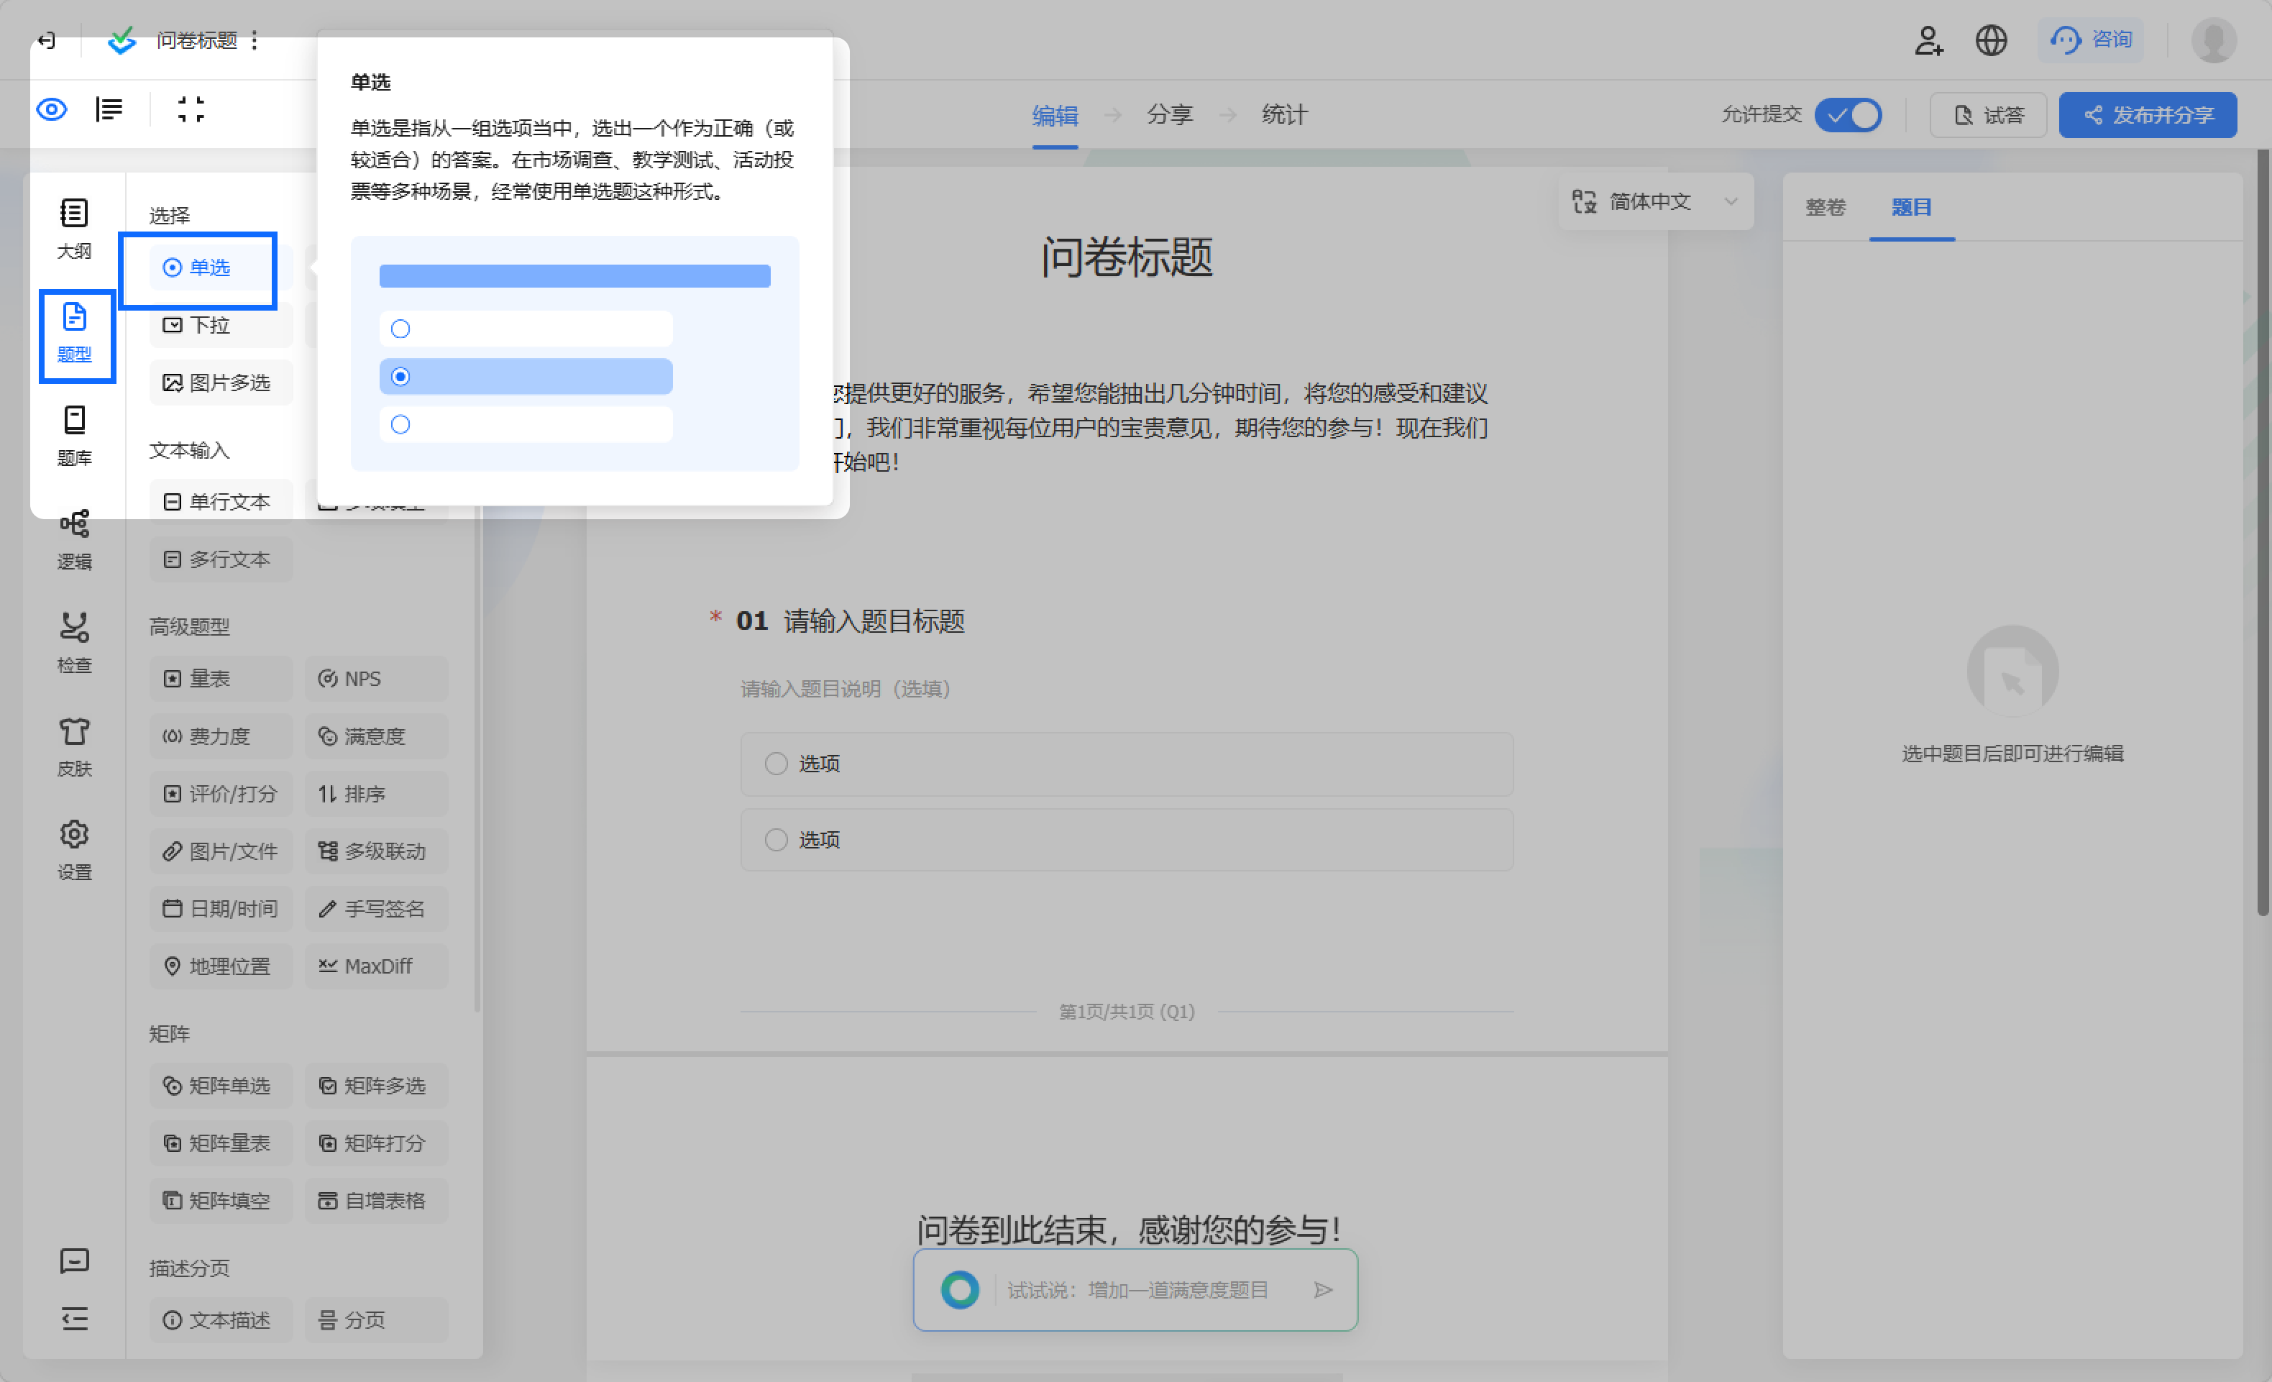
Task: Add a 图片多选 question type
Action: [x=221, y=383]
